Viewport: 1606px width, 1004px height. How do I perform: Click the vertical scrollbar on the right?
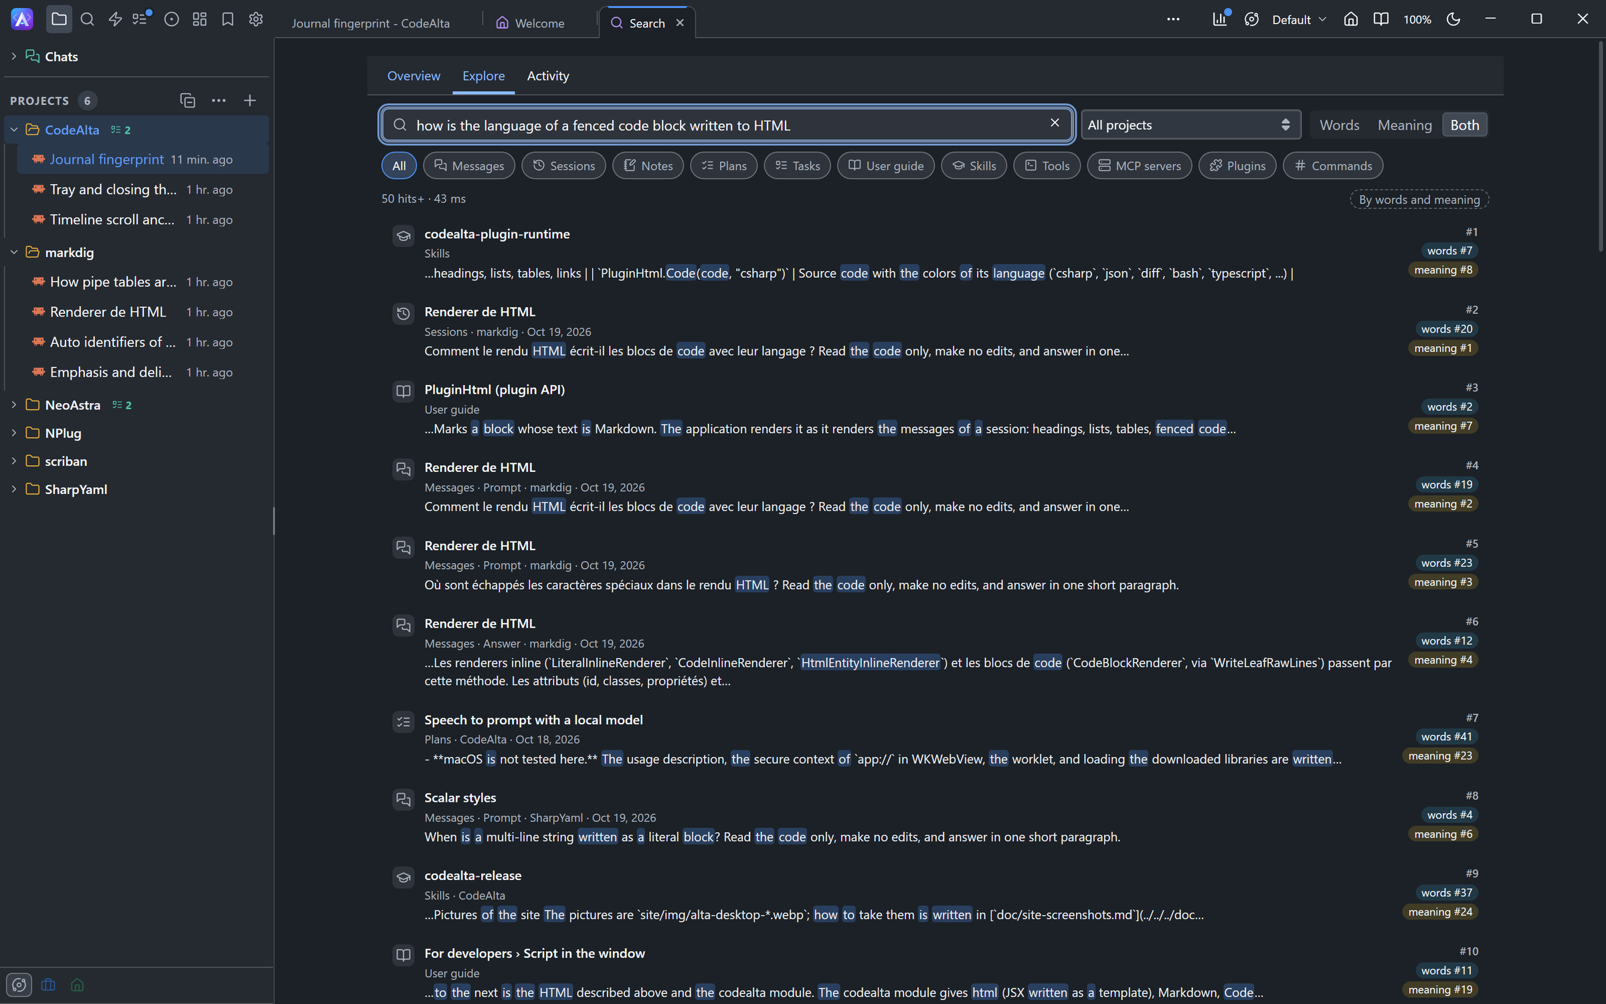tap(1601, 147)
